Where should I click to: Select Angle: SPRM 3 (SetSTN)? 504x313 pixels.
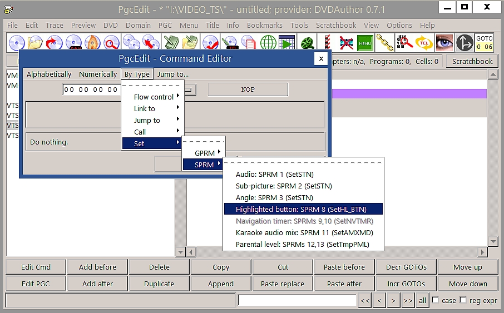pos(303,197)
